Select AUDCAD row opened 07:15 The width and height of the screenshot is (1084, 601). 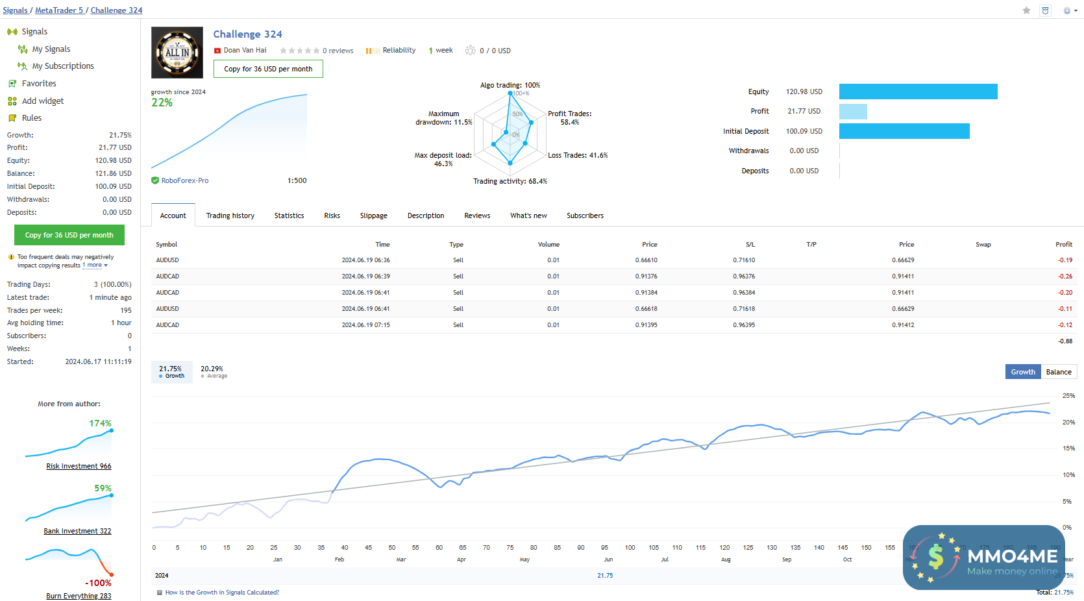tap(614, 325)
